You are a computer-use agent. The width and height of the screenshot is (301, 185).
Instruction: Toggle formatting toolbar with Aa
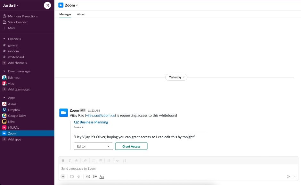click(x=102, y=177)
